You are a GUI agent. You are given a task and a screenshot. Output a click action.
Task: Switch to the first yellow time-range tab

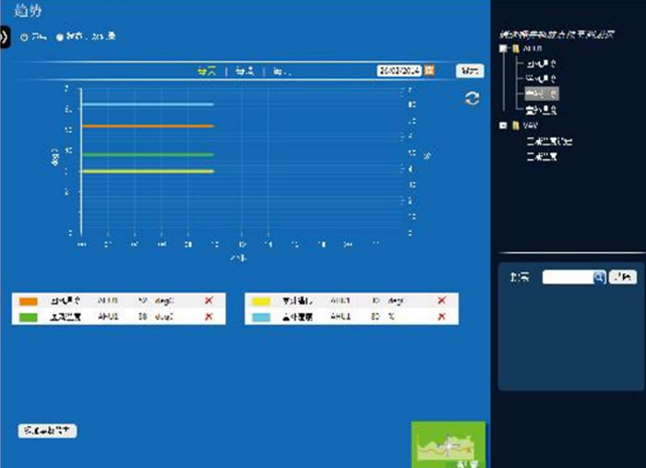pyautogui.click(x=206, y=70)
